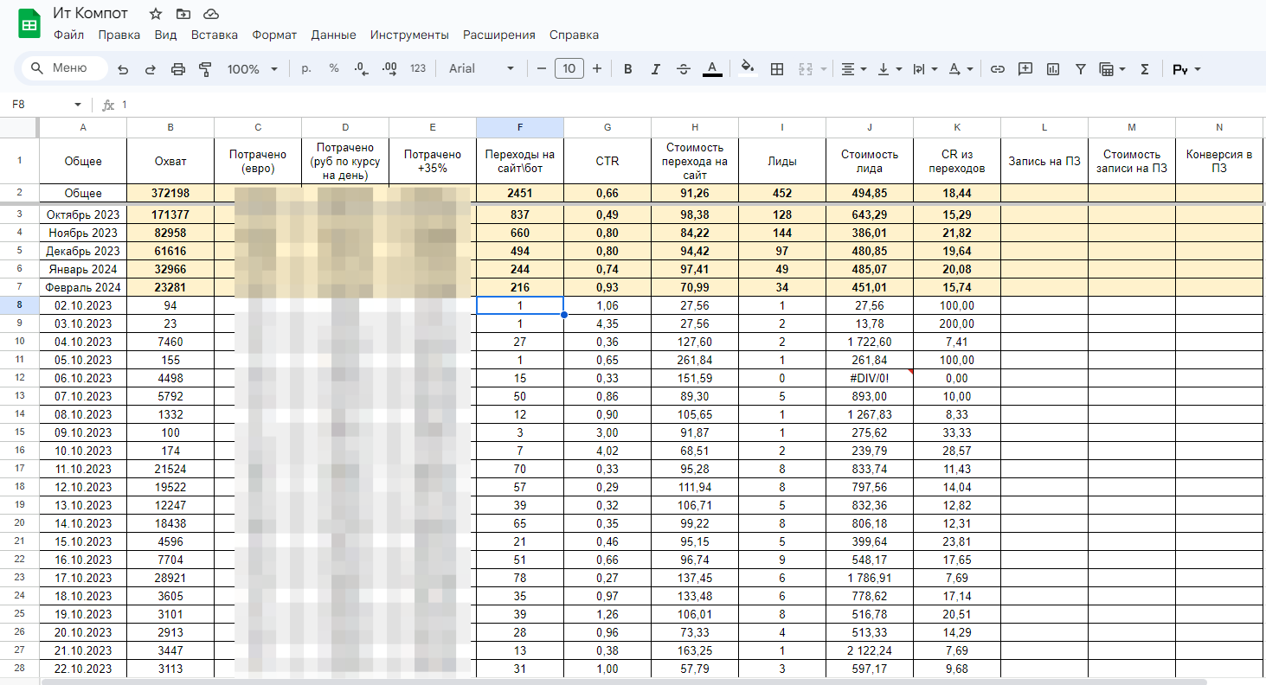Screen dimensions: 1266x685
Task: Open more number formats 123
Action: point(418,69)
